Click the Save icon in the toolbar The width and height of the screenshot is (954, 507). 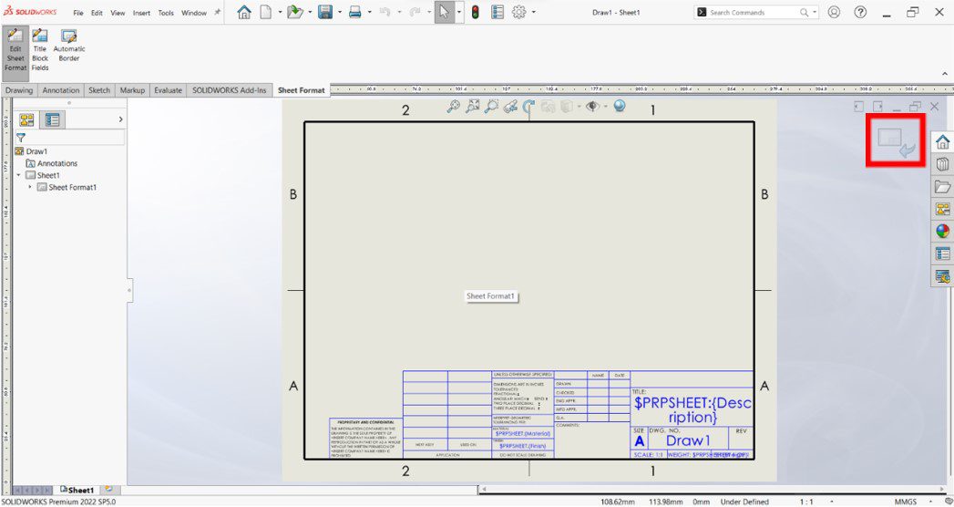(x=323, y=13)
